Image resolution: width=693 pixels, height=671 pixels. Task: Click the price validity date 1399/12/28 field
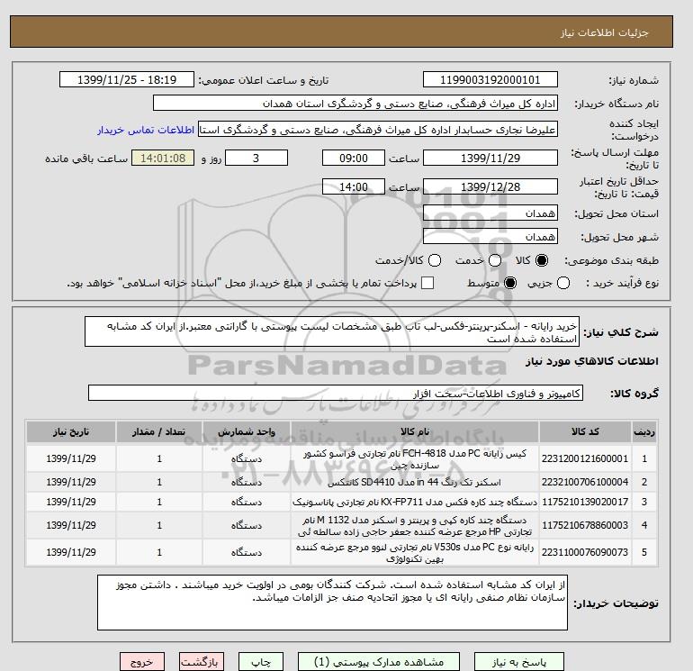click(x=490, y=186)
